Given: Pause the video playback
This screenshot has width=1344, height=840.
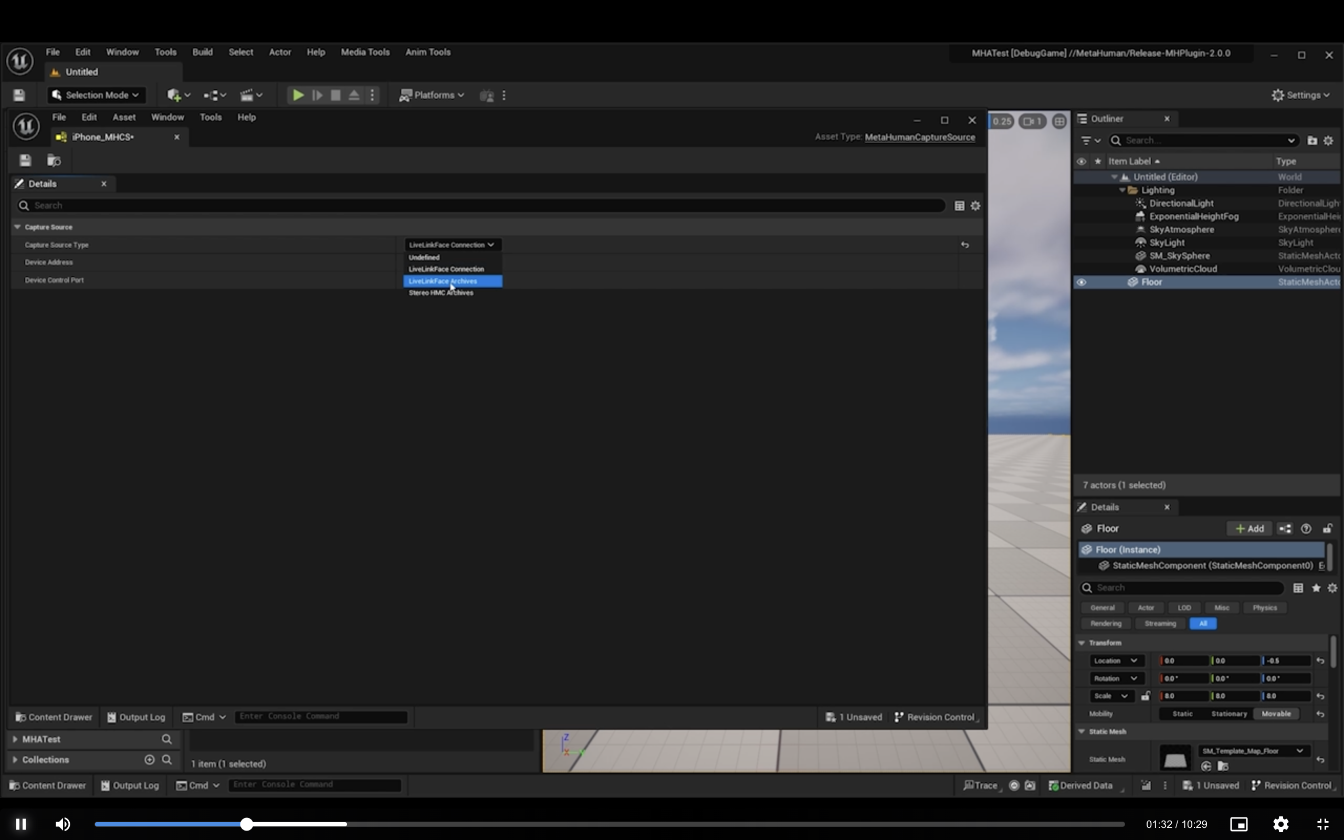Looking at the screenshot, I should click(x=21, y=824).
